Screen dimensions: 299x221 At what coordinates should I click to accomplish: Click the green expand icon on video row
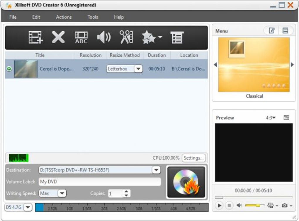[x=9, y=69]
